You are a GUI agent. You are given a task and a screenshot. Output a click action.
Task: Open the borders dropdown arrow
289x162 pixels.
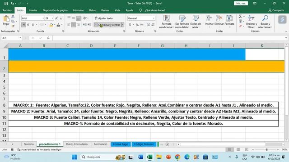pyautogui.click(x=46, y=25)
